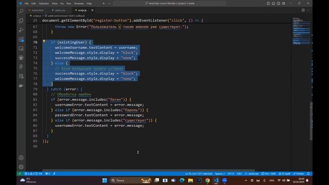This screenshot has height=185, width=329.
Task: Open the Explorer files icon in activity bar
Action: 21,21
